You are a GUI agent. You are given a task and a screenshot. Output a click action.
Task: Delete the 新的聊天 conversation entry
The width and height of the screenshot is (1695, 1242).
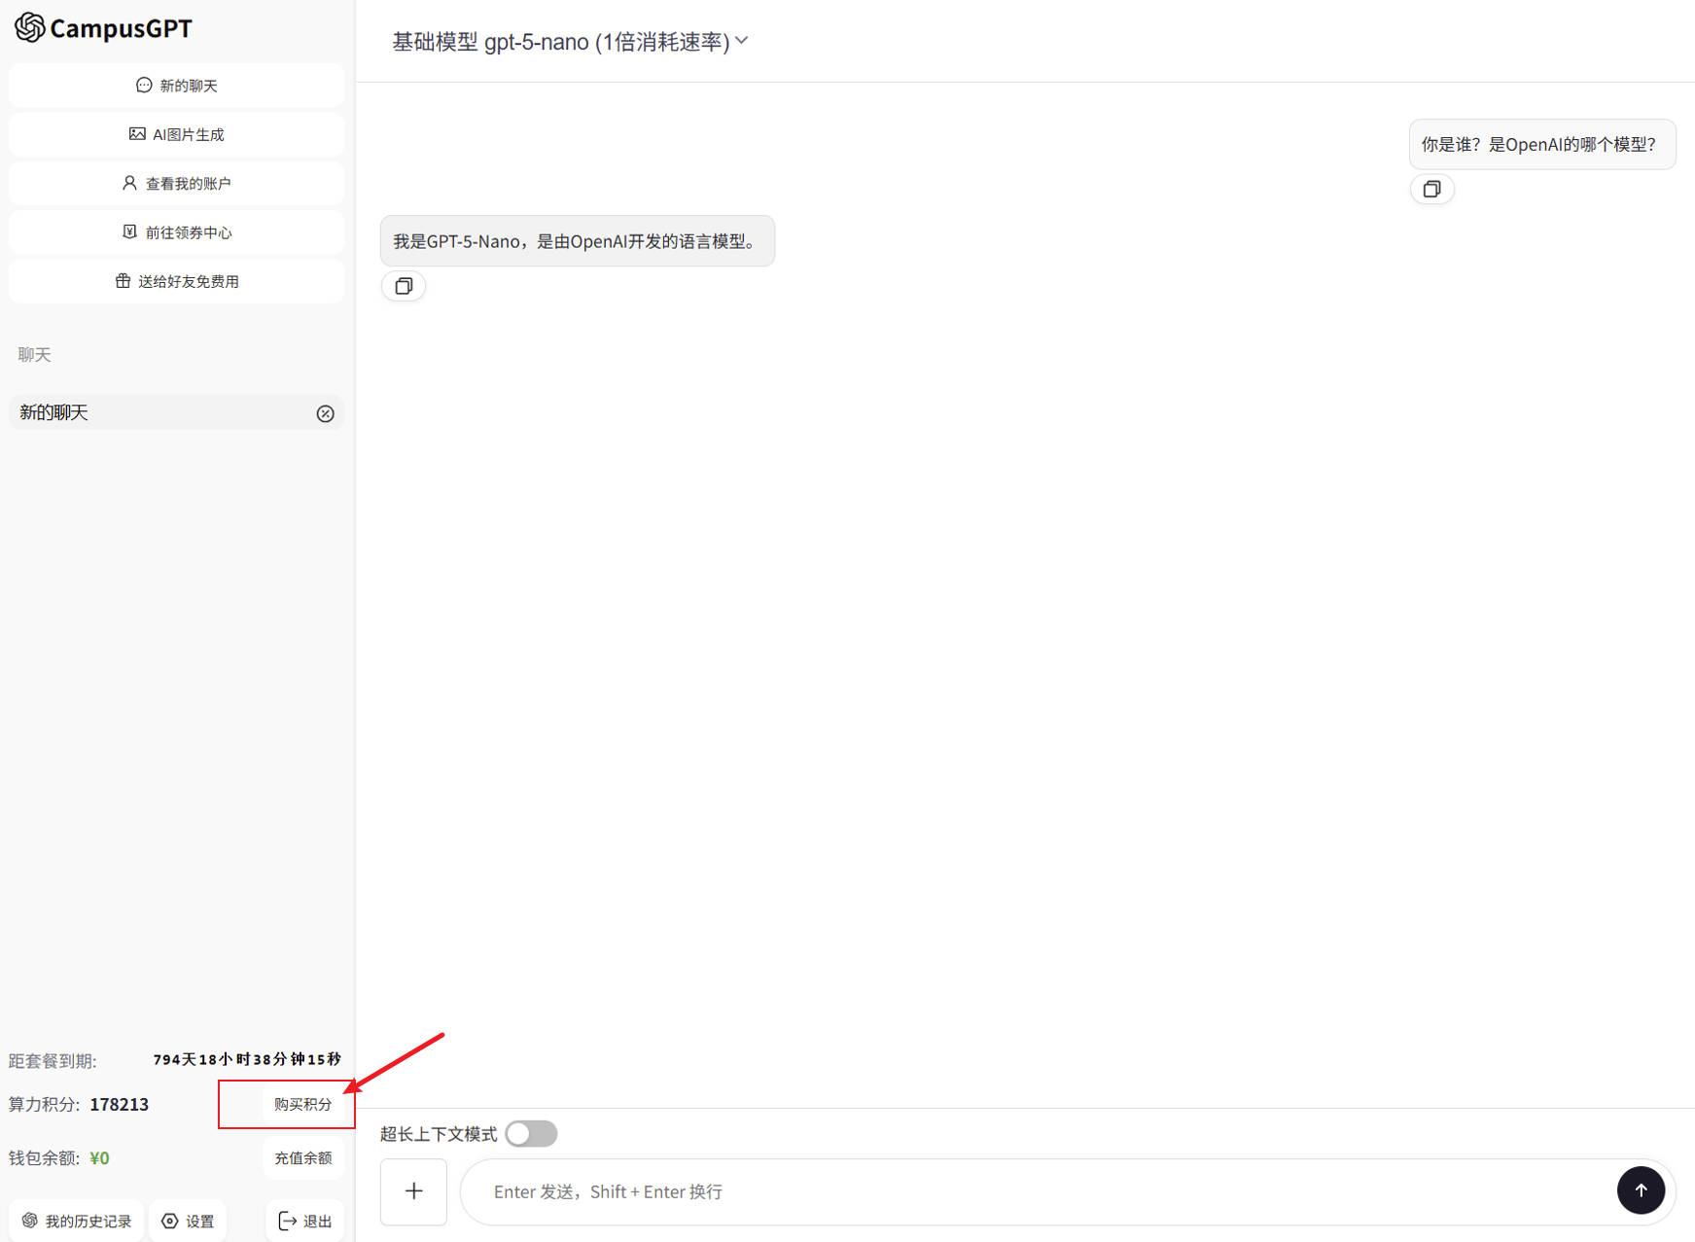point(325,413)
